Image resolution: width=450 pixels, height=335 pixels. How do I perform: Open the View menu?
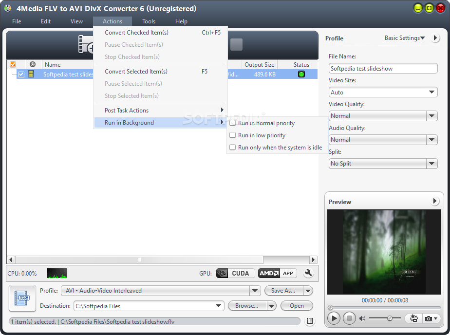click(x=76, y=21)
